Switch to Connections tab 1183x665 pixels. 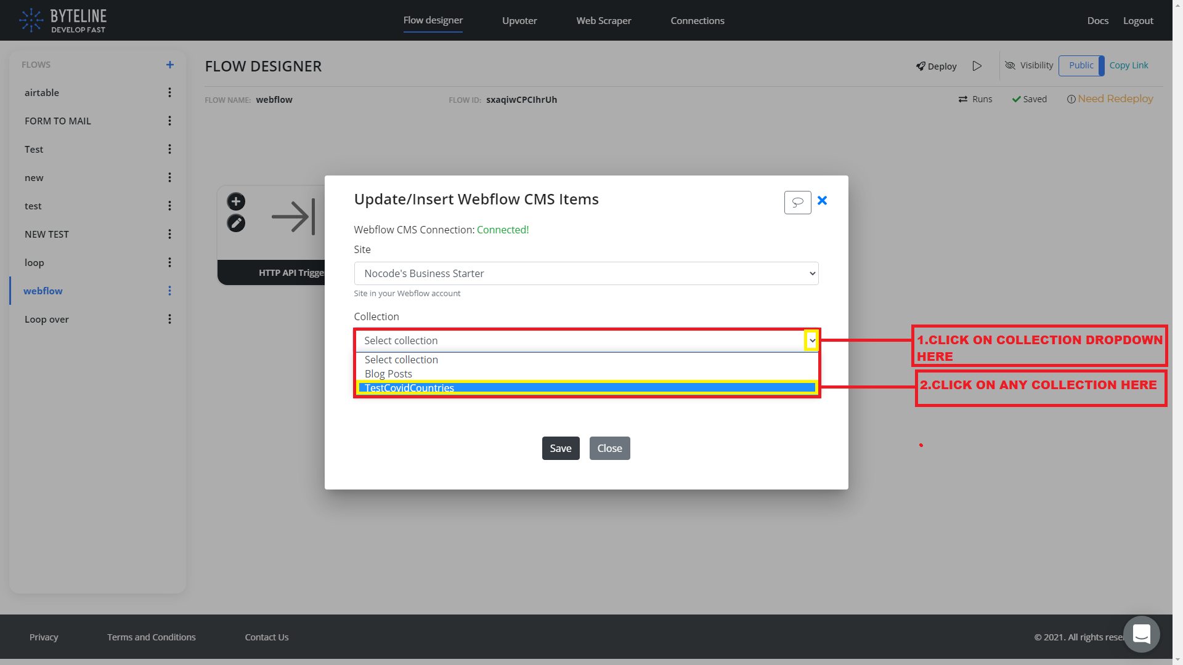pos(697,21)
